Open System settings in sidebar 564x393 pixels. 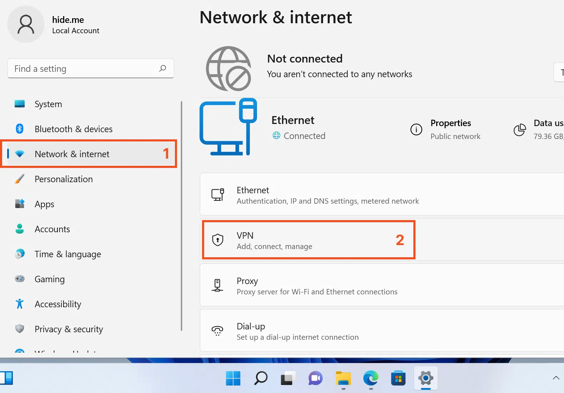tap(91, 104)
